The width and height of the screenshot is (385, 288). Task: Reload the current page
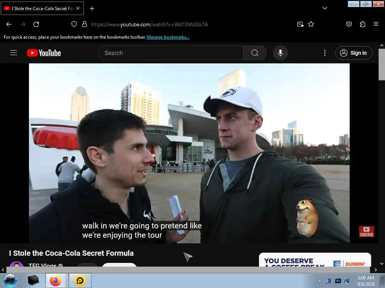pos(36,24)
